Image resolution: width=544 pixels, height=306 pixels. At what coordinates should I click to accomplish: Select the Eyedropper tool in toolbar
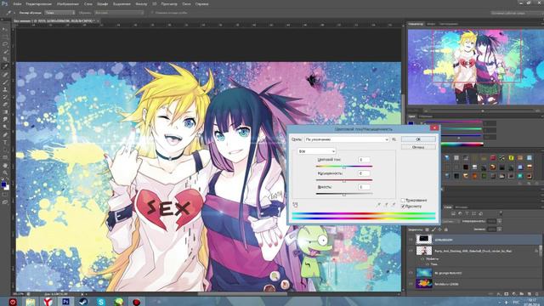point(5,67)
